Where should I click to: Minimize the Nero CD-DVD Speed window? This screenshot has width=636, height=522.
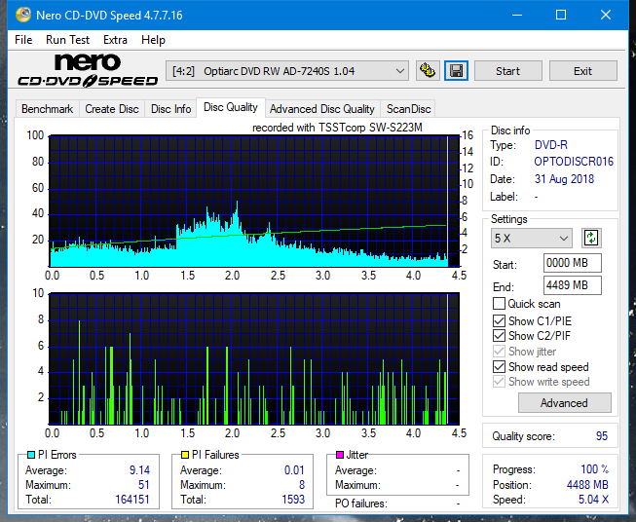[x=517, y=15]
